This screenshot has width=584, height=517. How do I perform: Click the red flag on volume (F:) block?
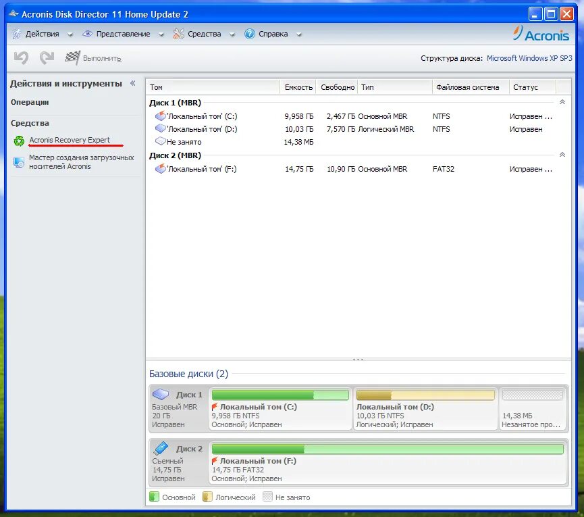pos(215,461)
